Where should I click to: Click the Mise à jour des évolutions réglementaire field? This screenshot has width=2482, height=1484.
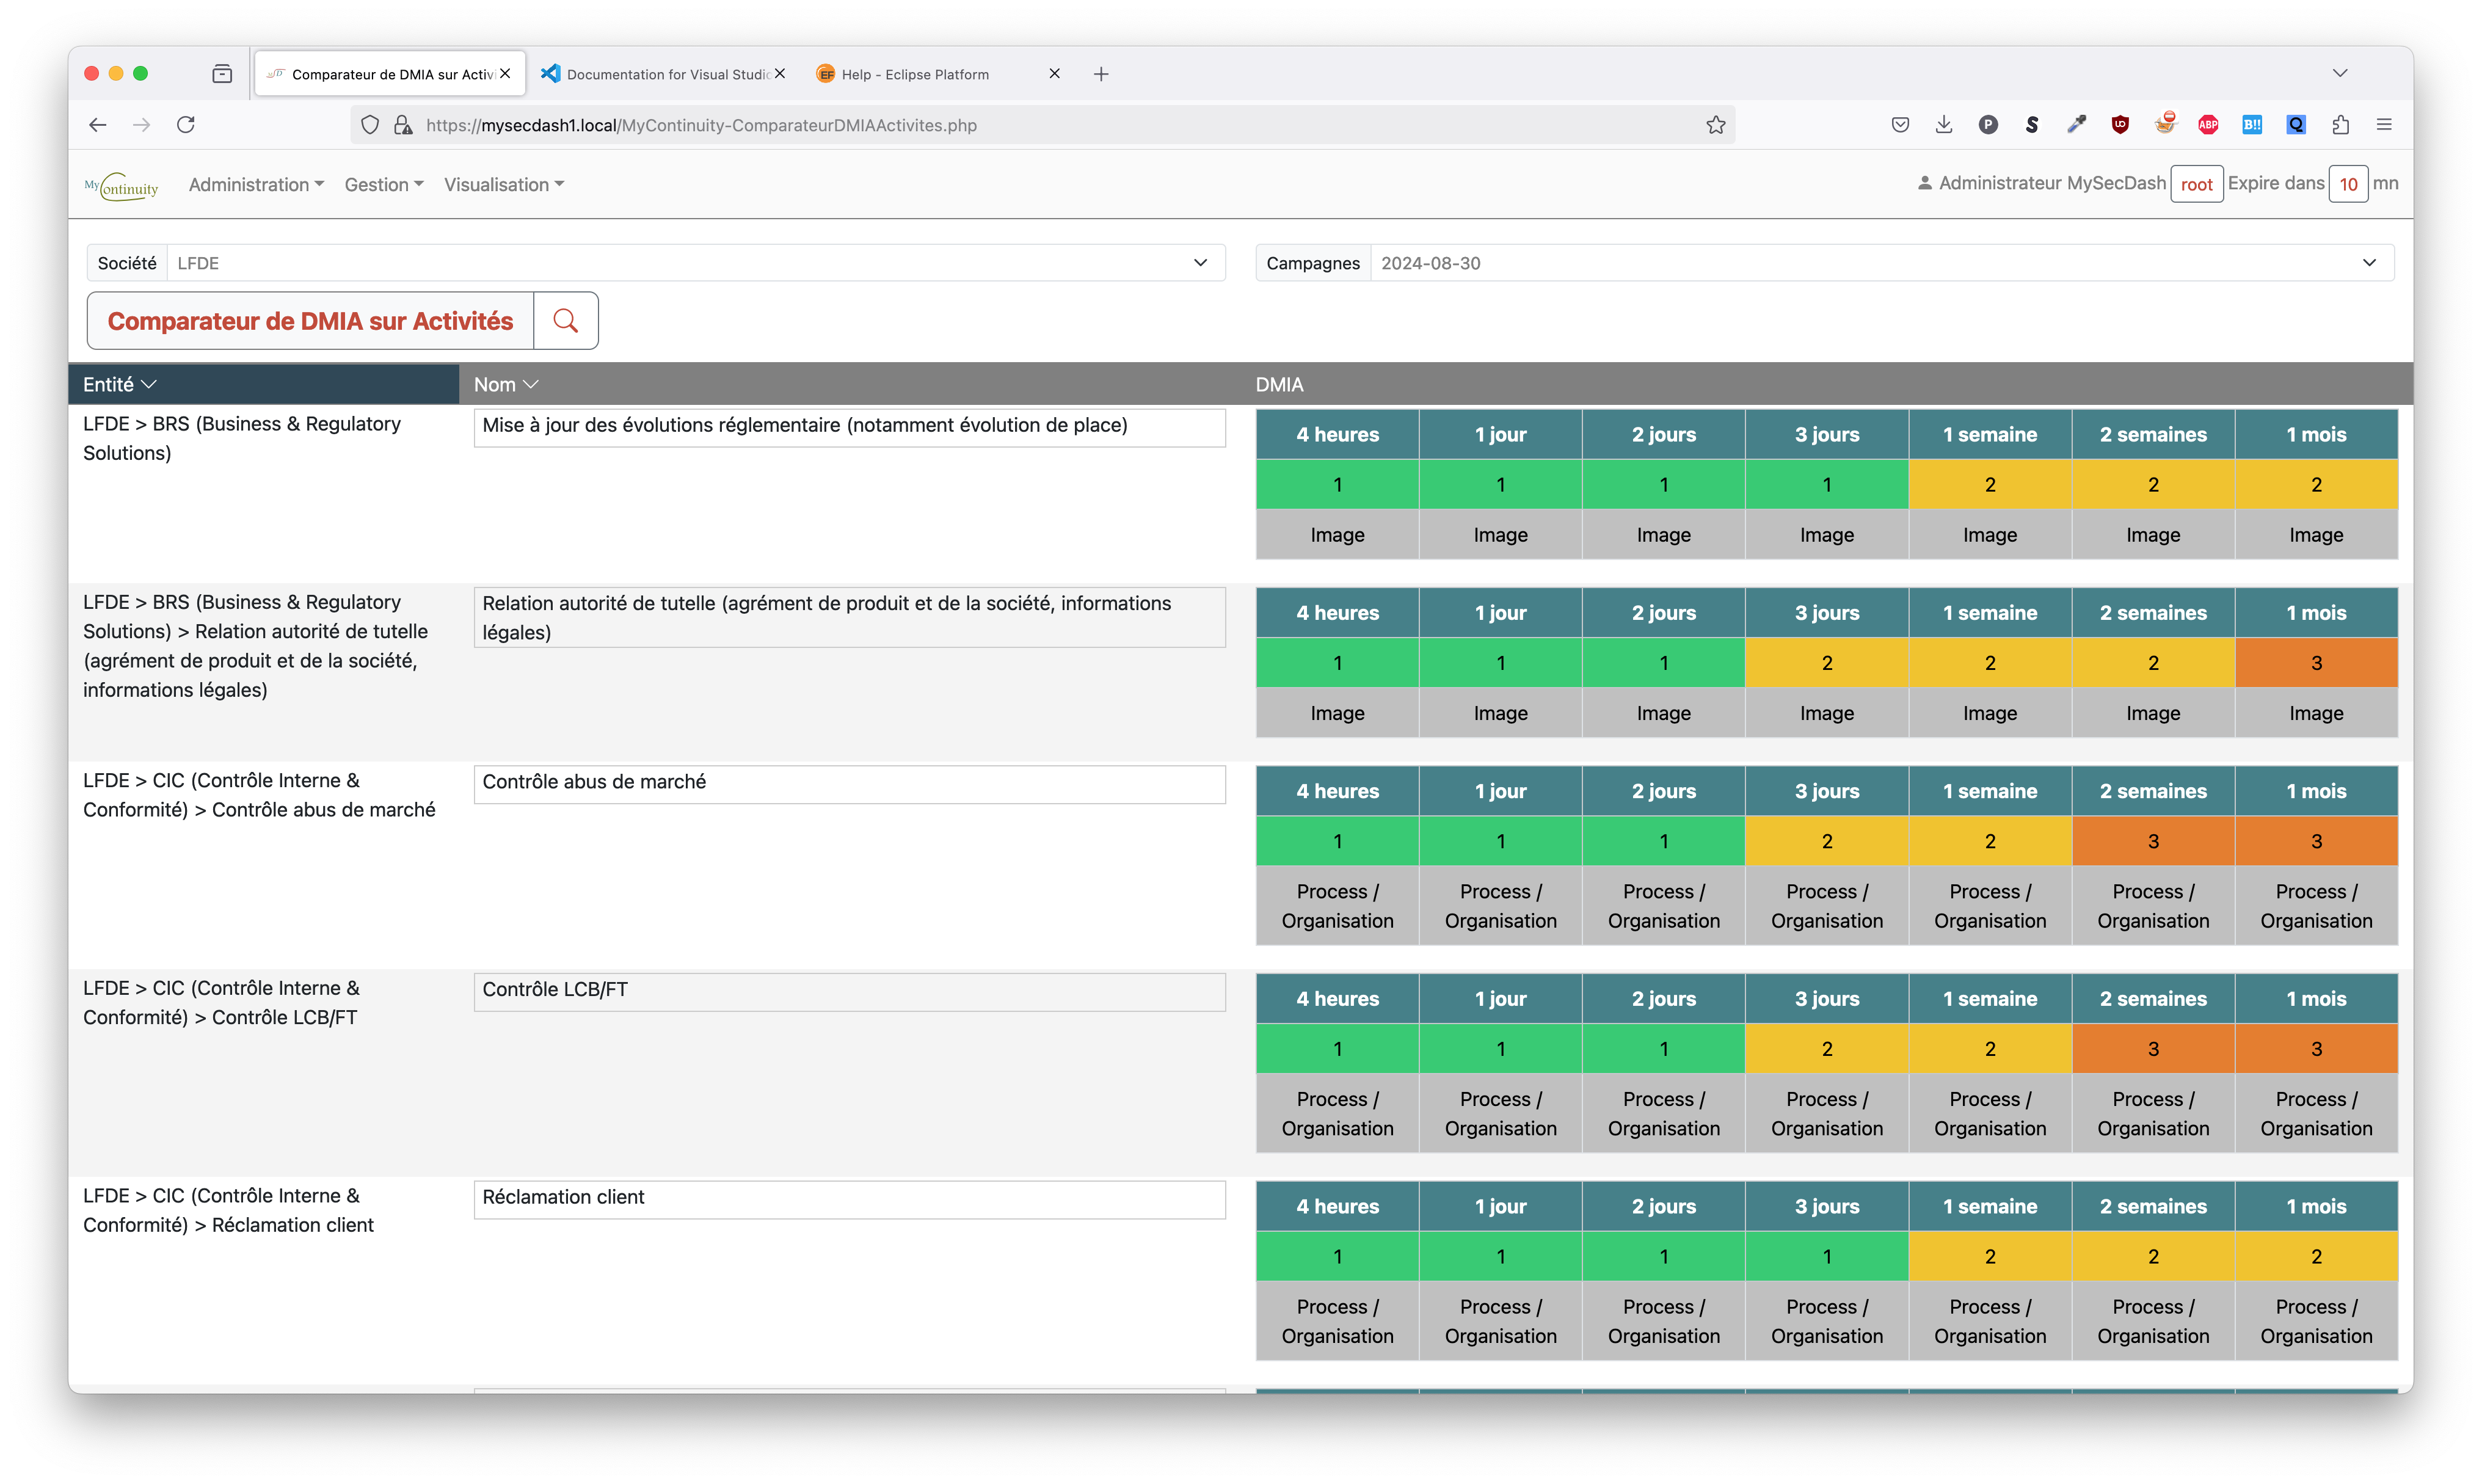pos(849,427)
